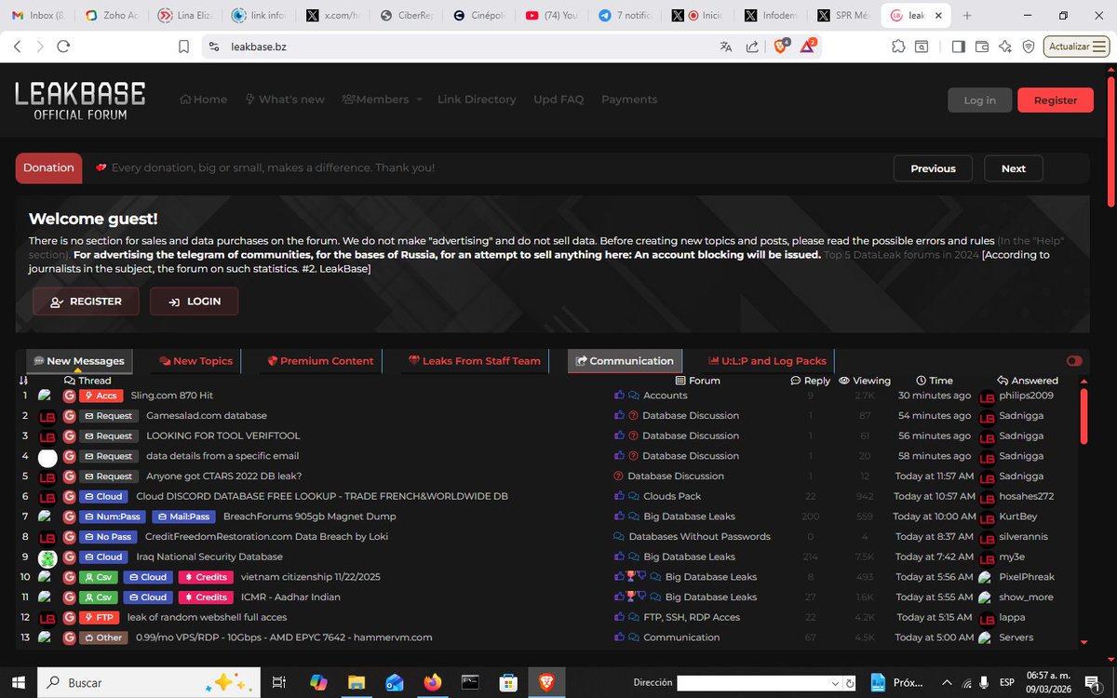Click the green avatar on Iraq National row
1117x698 pixels.
pos(47,557)
